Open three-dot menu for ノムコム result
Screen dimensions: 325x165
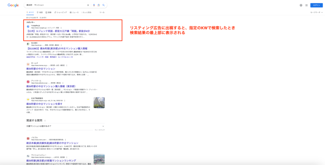[x=65, y=140]
